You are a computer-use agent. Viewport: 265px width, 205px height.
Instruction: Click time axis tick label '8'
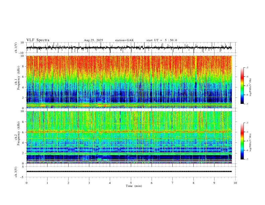(193, 183)
